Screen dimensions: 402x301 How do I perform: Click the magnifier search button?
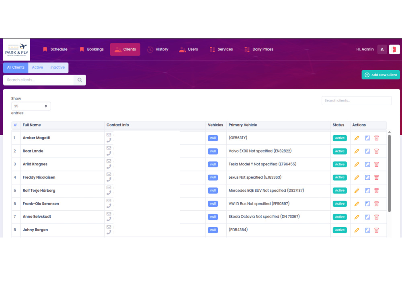(80, 80)
